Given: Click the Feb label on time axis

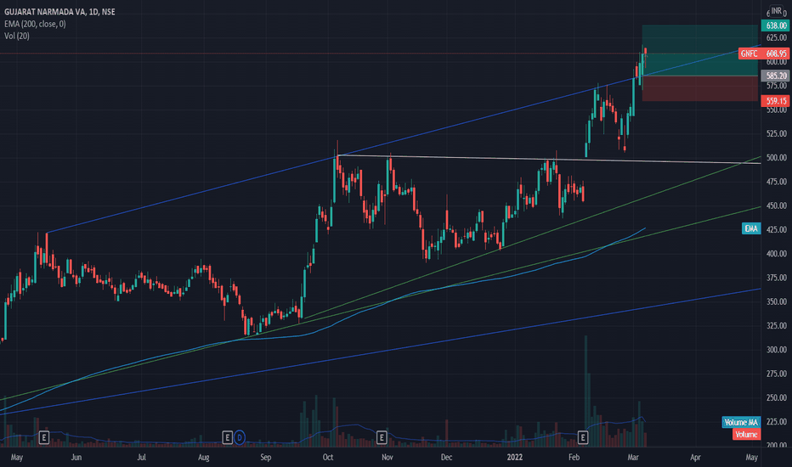Looking at the screenshot, I should click(574, 458).
